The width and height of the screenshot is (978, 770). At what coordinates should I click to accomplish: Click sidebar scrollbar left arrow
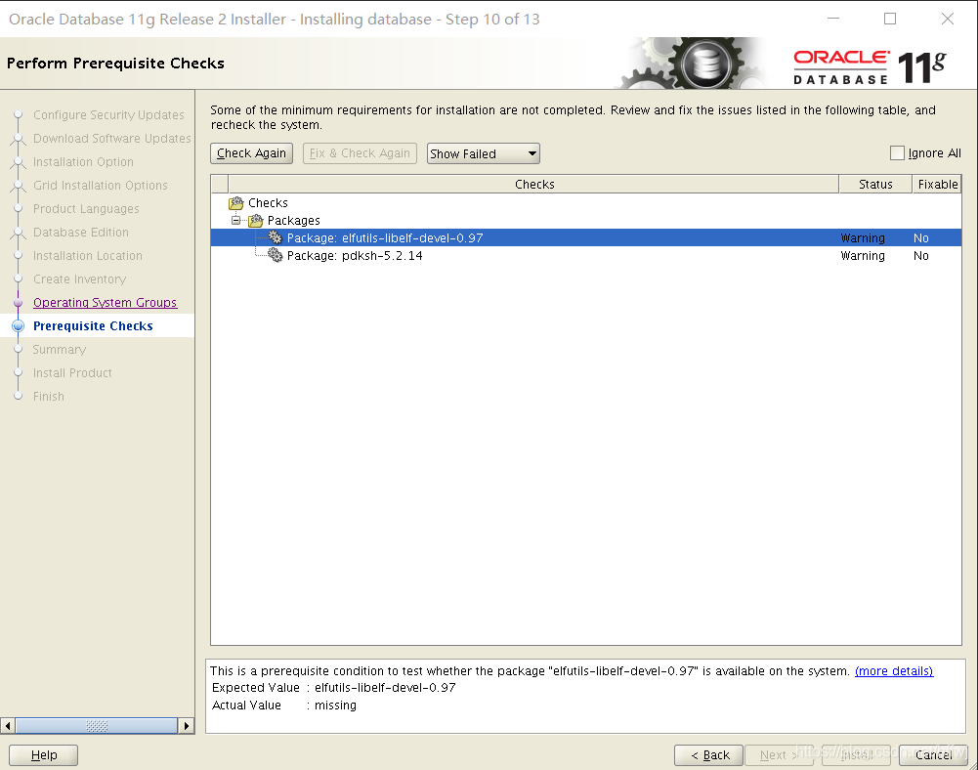pyautogui.click(x=8, y=726)
